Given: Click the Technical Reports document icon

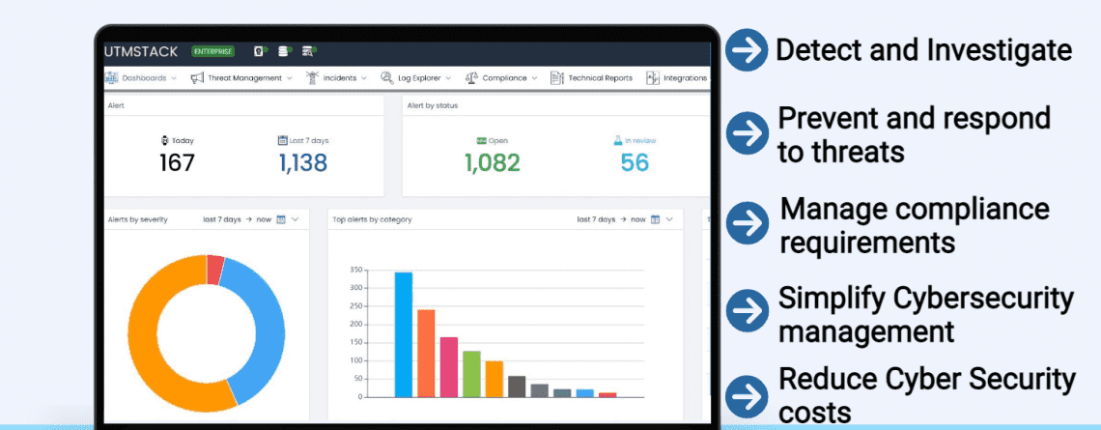Looking at the screenshot, I should [556, 78].
